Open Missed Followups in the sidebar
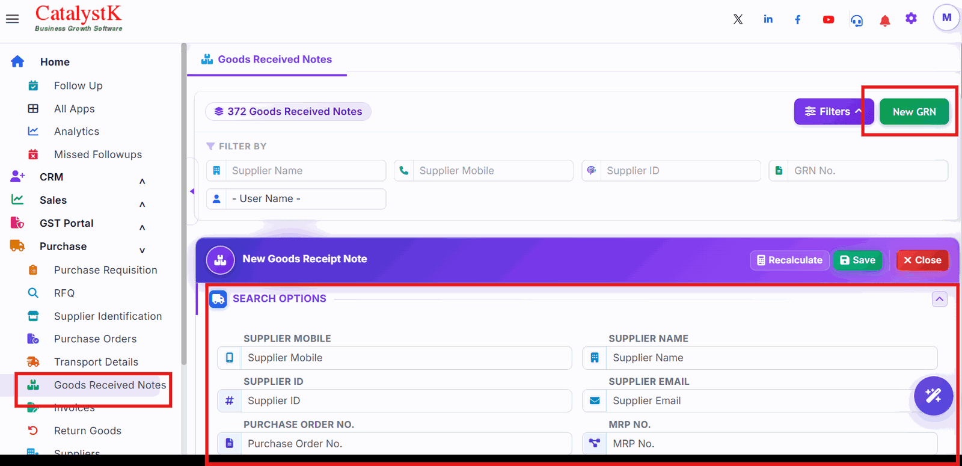Image resolution: width=962 pixels, height=466 pixels. click(x=98, y=155)
